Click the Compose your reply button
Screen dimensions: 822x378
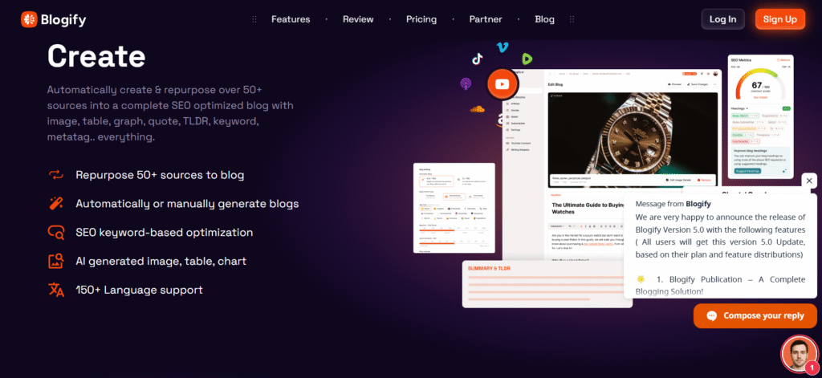(755, 315)
